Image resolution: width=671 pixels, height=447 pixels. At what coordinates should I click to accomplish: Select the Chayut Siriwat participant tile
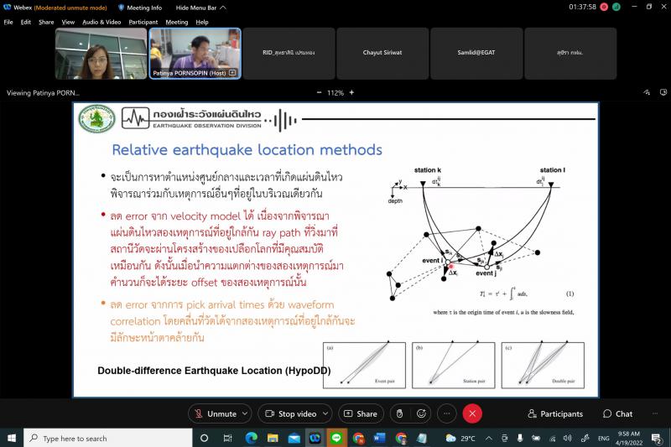[382, 54]
